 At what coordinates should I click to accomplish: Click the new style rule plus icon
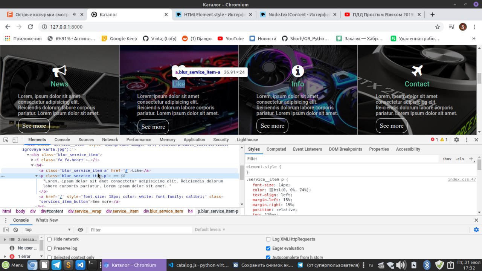pos(471,159)
